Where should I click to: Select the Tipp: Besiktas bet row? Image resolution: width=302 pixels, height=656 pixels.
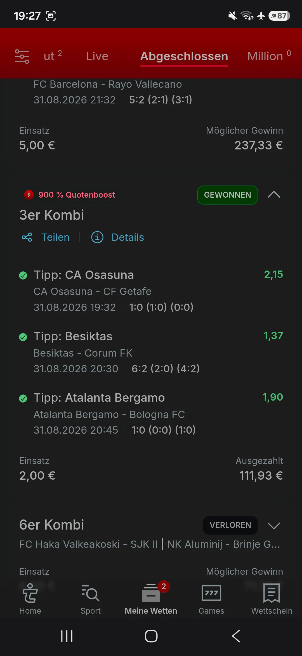pyautogui.click(x=151, y=352)
